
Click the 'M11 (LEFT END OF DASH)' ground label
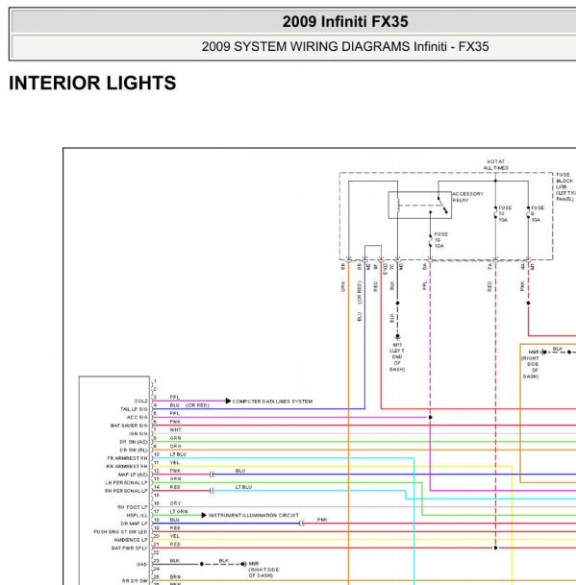point(397,357)
